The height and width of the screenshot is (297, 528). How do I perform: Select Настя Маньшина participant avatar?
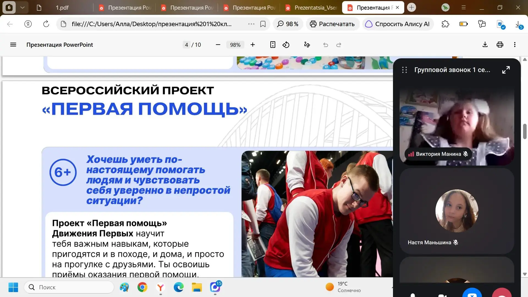(457, 211)
